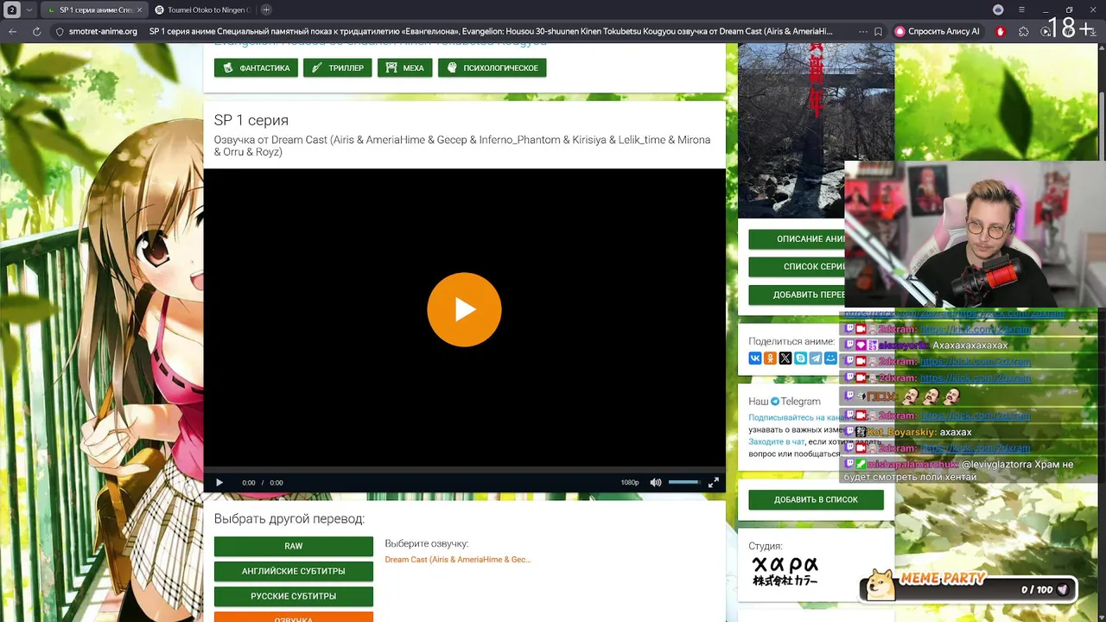Share the anime via X icon
1106x622 pixels.
coord(785,358)
